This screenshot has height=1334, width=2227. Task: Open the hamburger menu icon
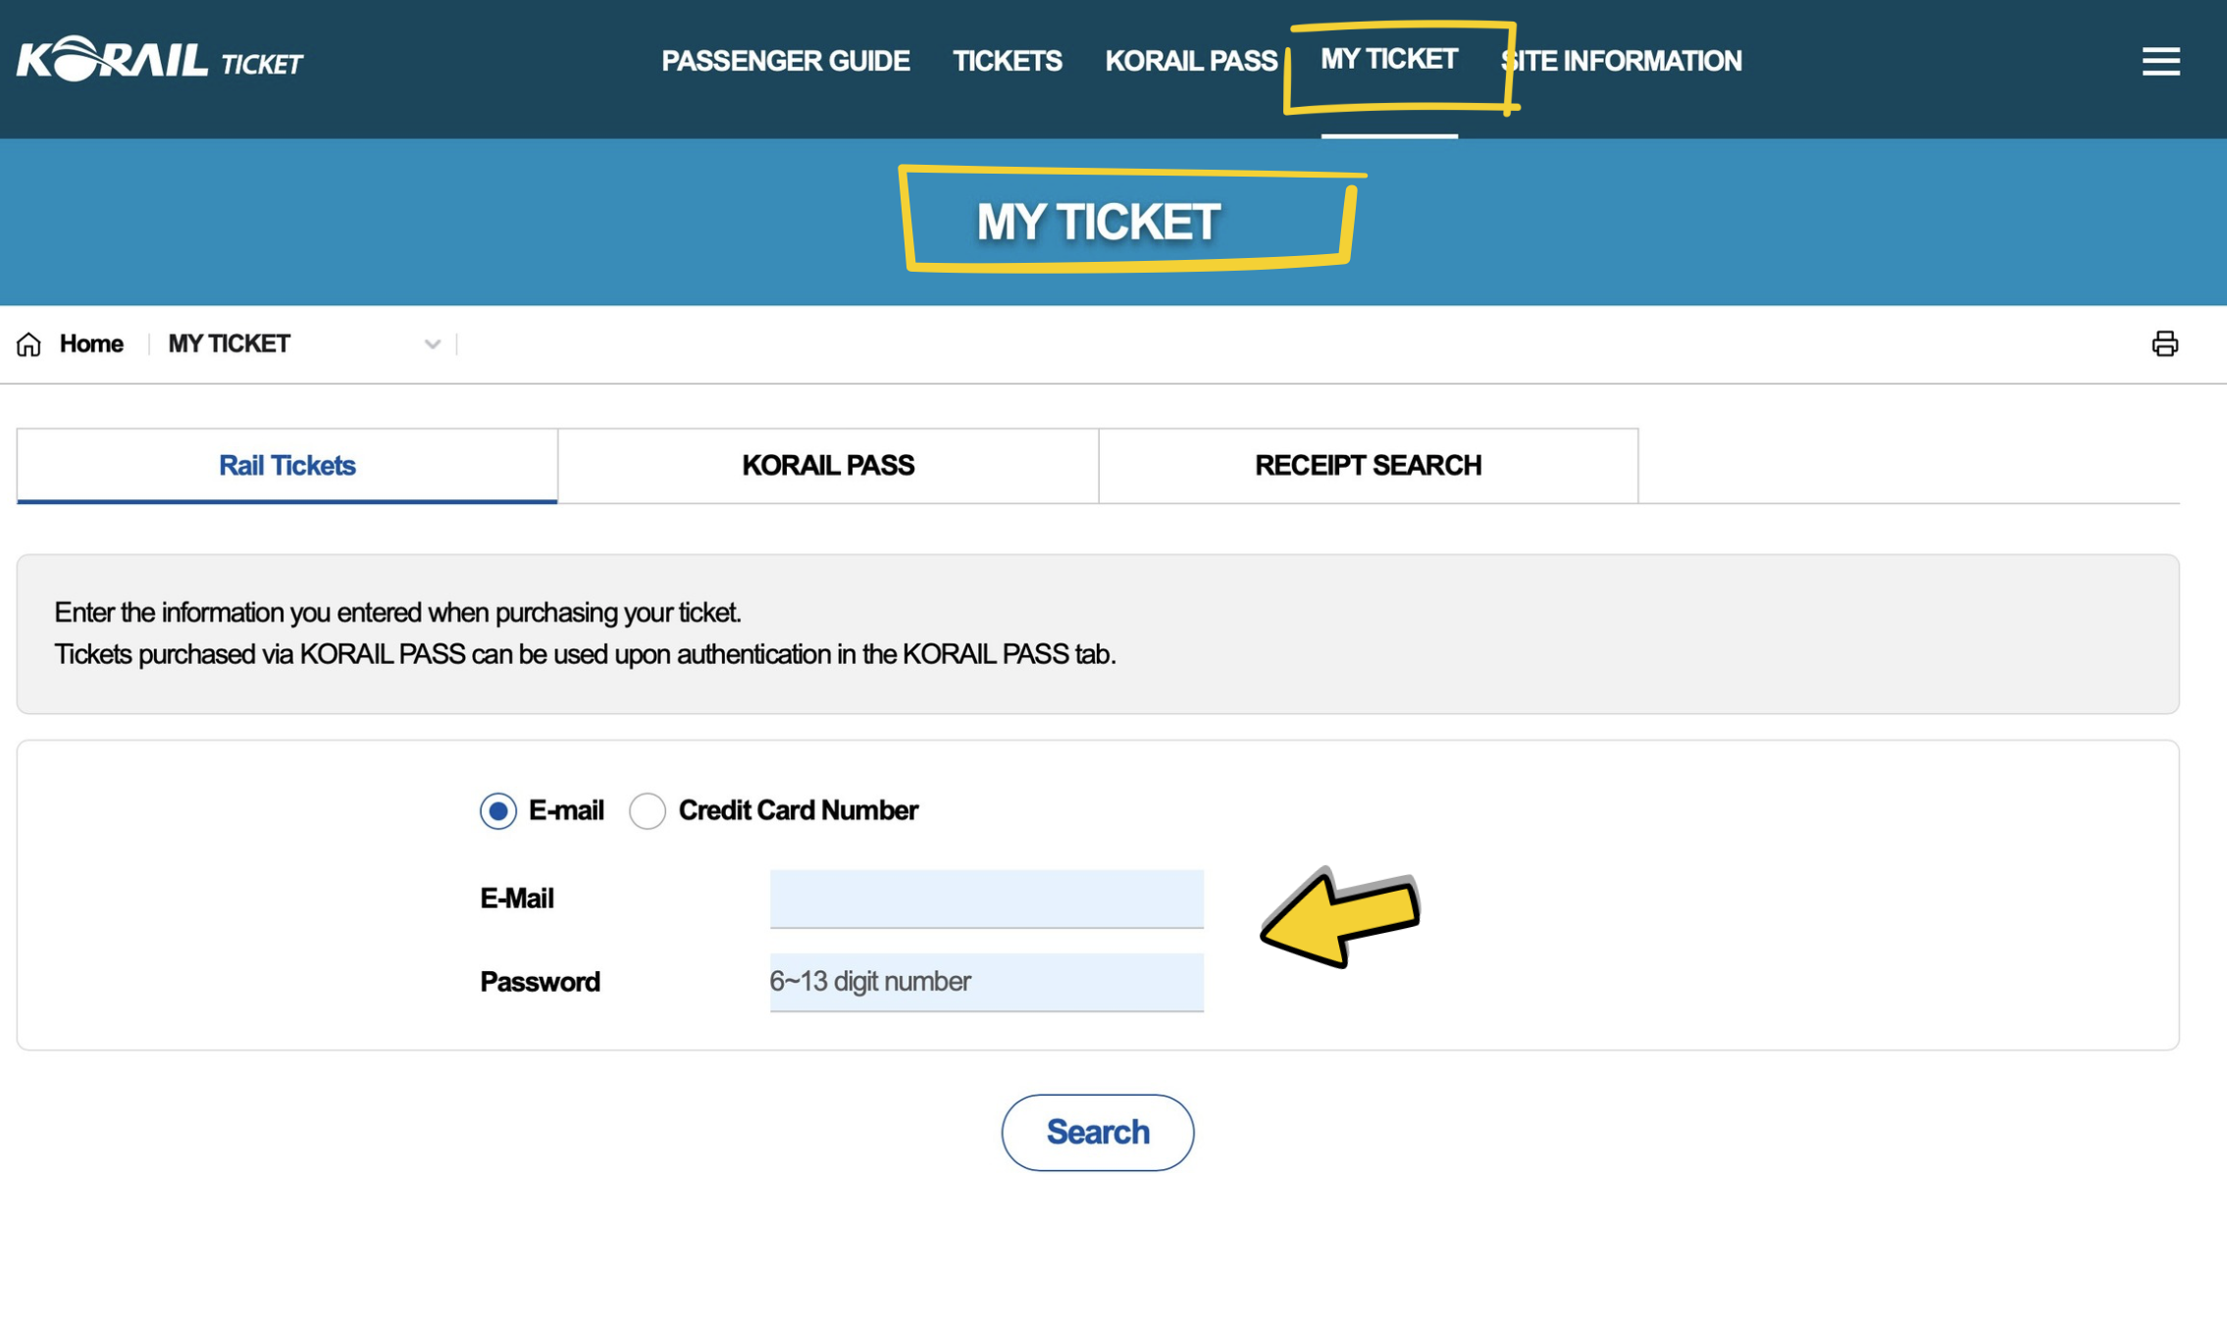[2160, 61]
